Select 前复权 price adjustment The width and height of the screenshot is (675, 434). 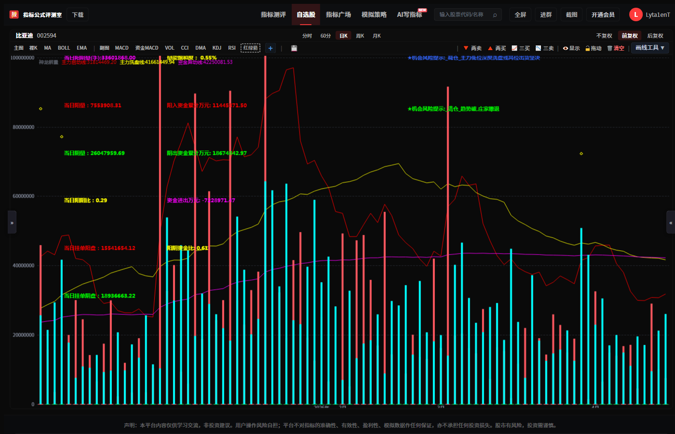click(630, 36)
